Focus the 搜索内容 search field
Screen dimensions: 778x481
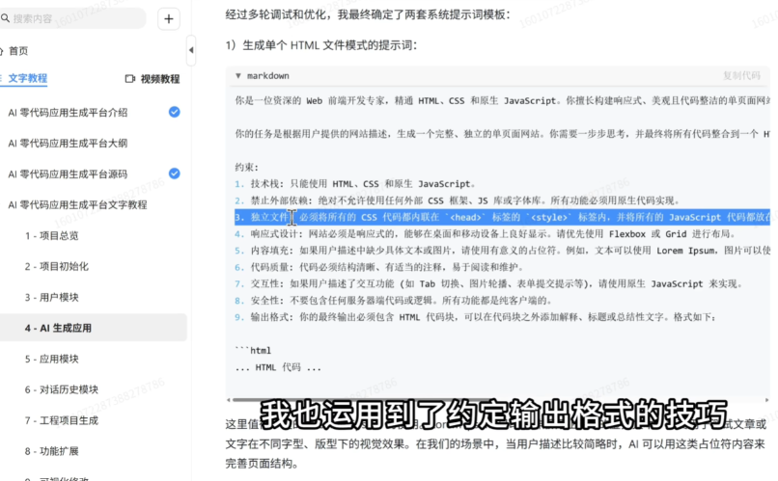pos(74,18)
